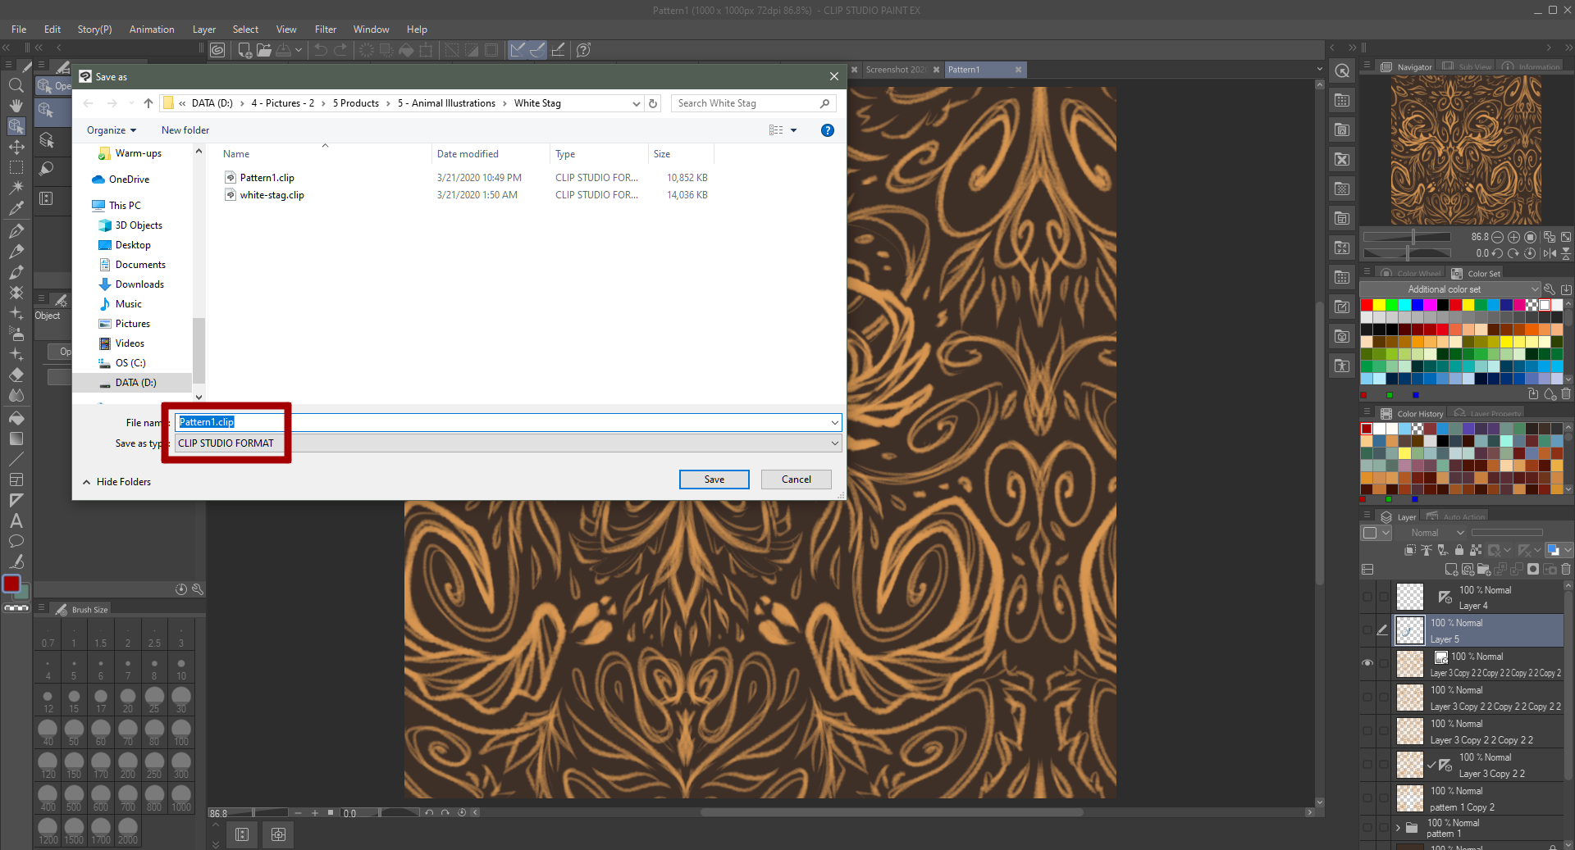Show Layer 4 using its visibility box
1575x850 pixels.
[x=1367, y=597]
